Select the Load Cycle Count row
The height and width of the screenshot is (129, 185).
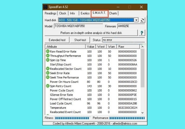pyautogui.click(x=93, y=104)
